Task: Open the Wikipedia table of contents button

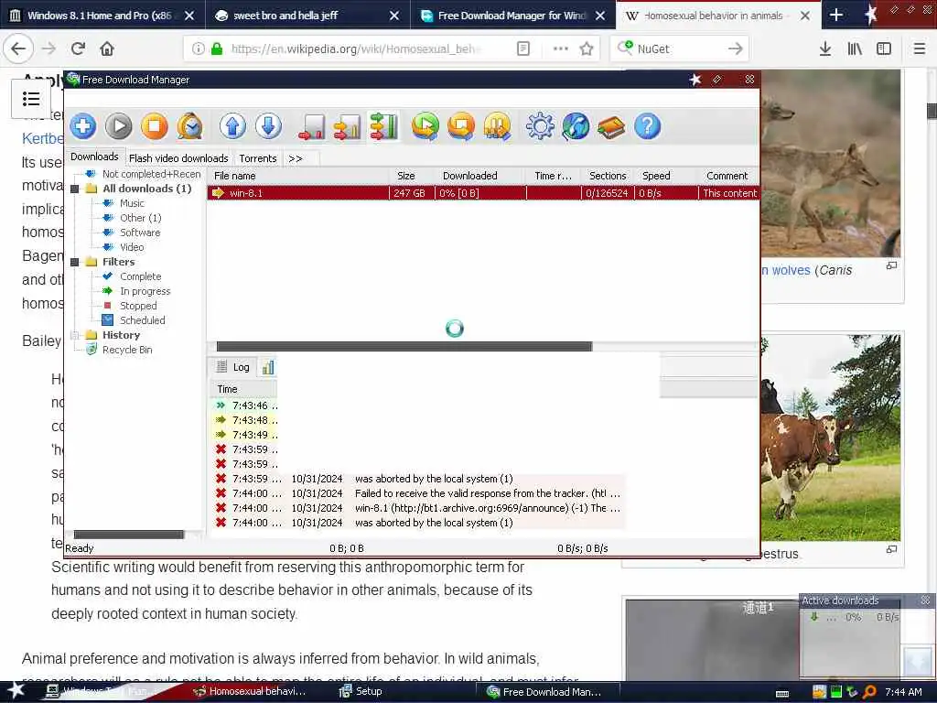Action: tap(30, 99)
